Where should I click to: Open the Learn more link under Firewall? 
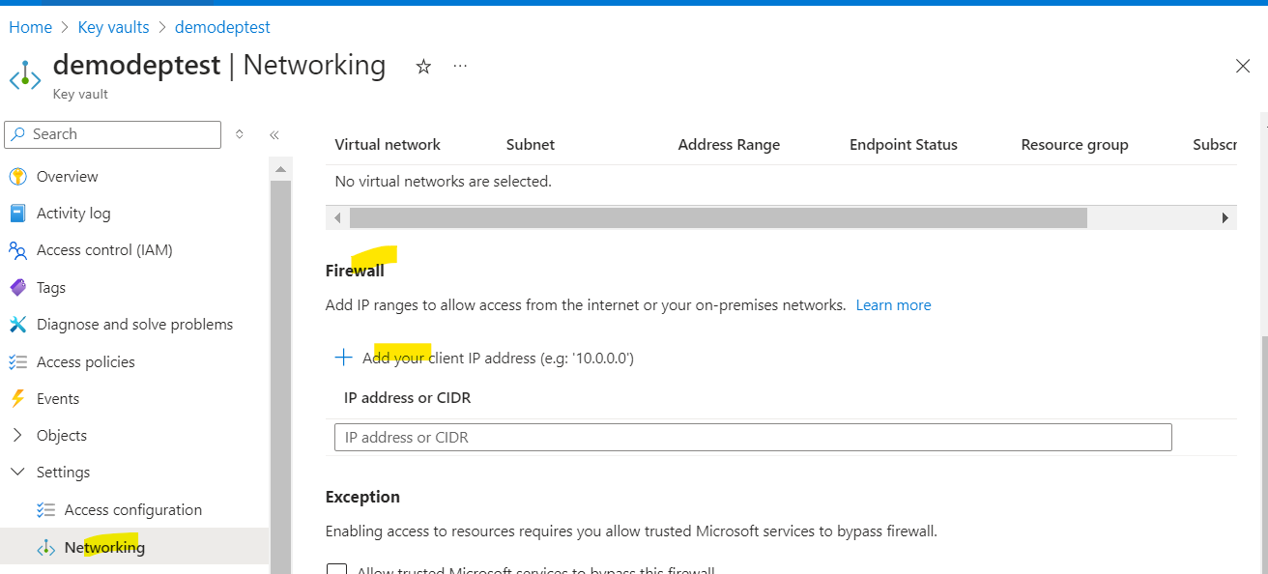click(x=893, y=305)
